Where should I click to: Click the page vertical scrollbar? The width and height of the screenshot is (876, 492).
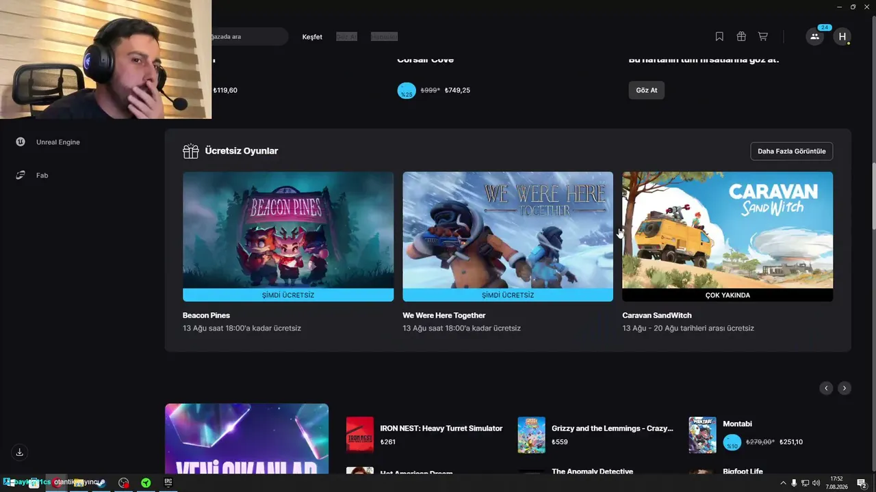pos(873,196)
